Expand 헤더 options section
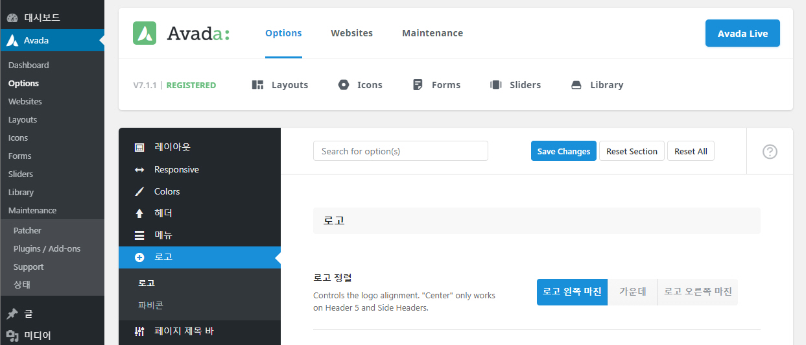 (200, 213)
